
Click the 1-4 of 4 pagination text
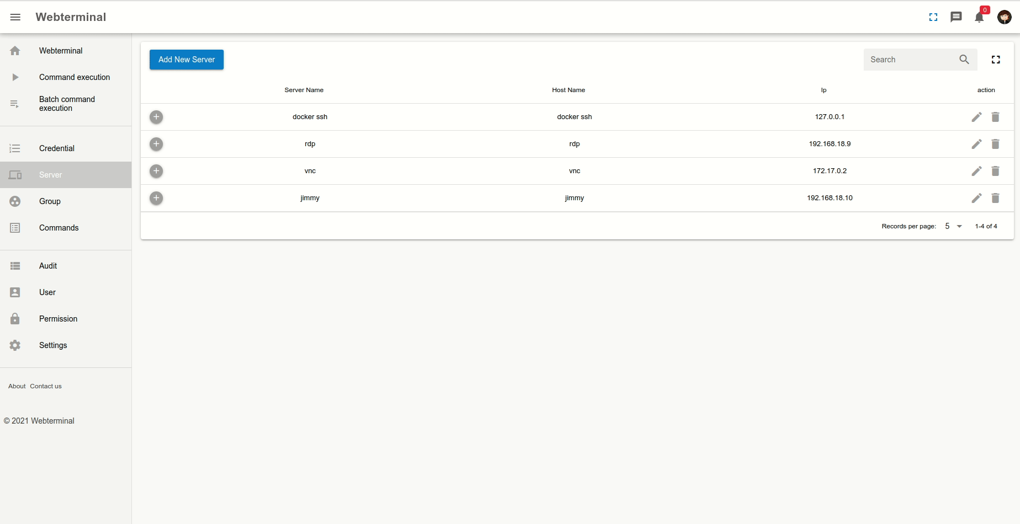pyautogui.click(x=986, y=226)
